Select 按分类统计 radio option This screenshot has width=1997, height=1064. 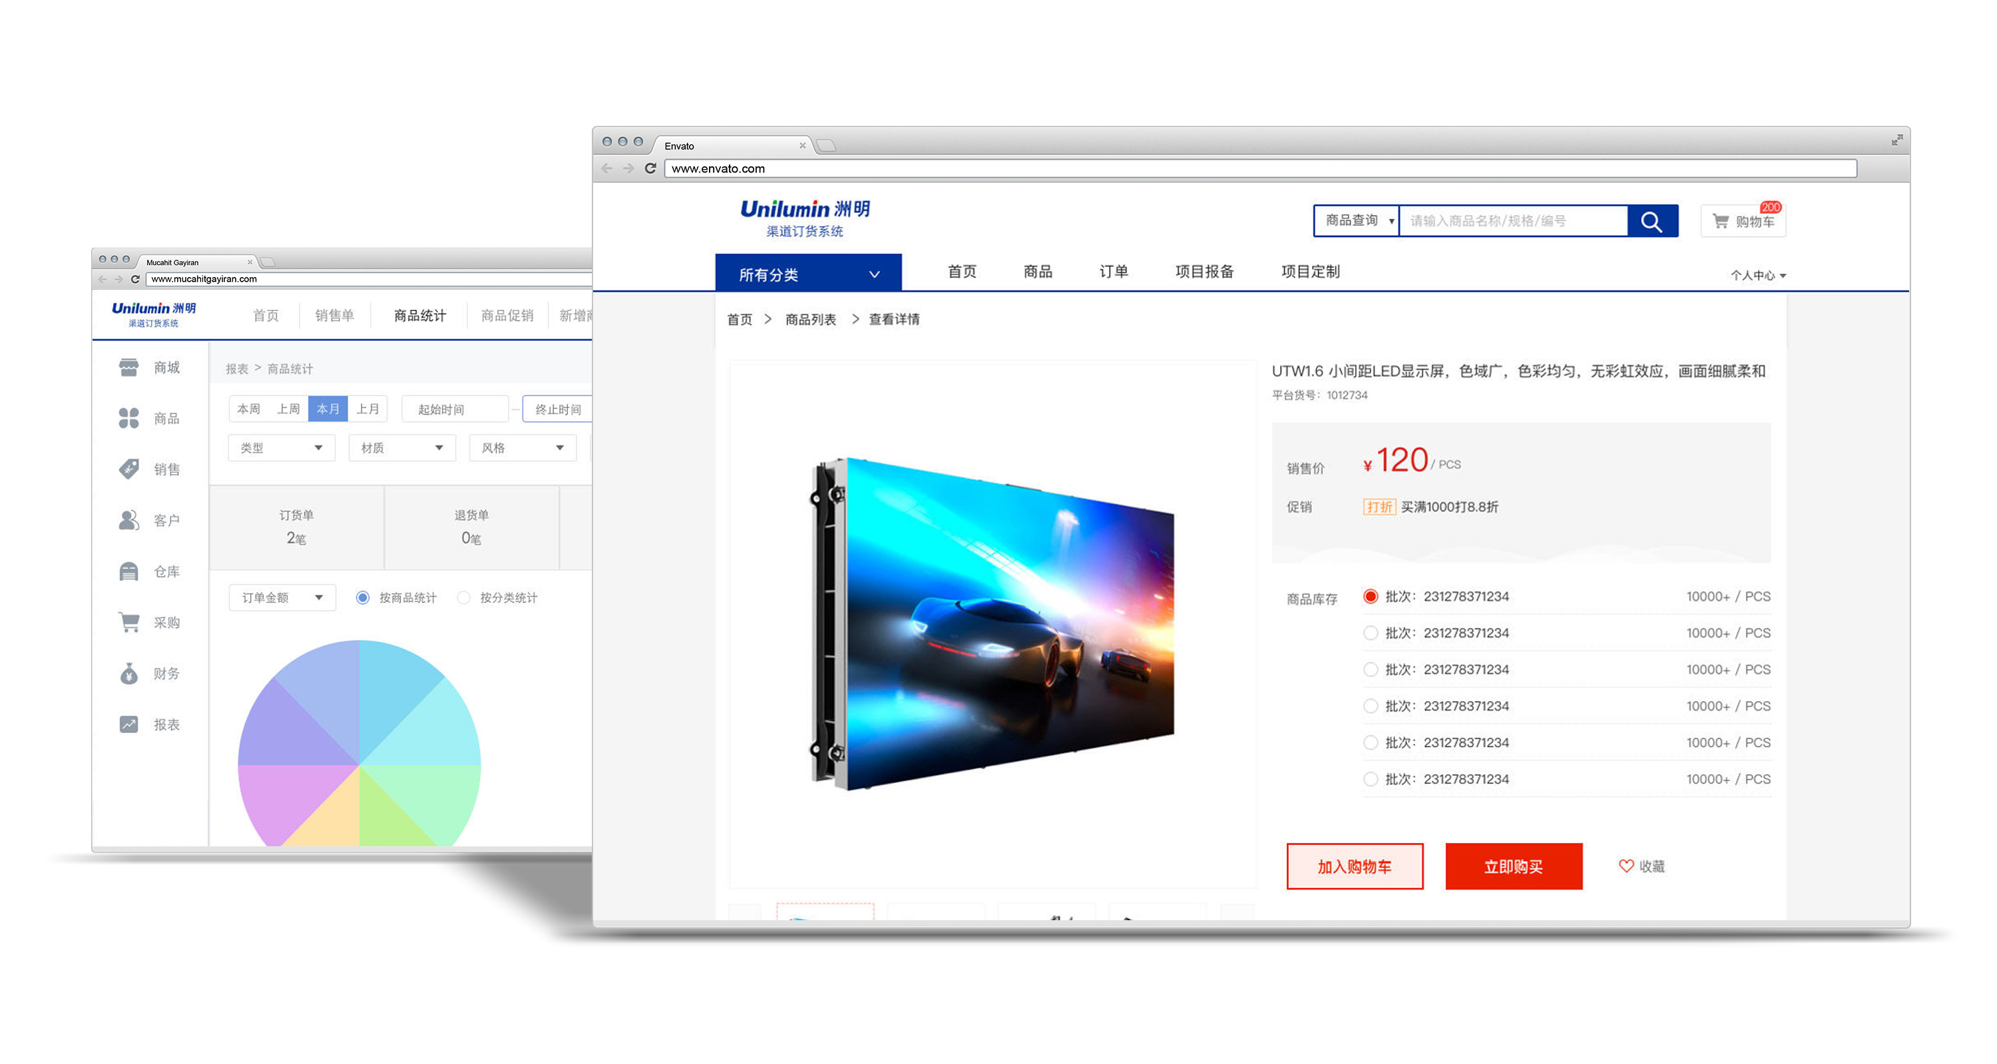coord(463,597)
